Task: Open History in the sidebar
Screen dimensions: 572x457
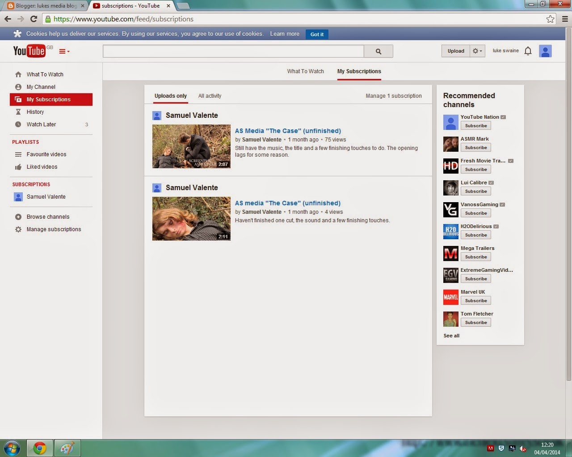Action: pyautogui.click(x=35, y=112)
